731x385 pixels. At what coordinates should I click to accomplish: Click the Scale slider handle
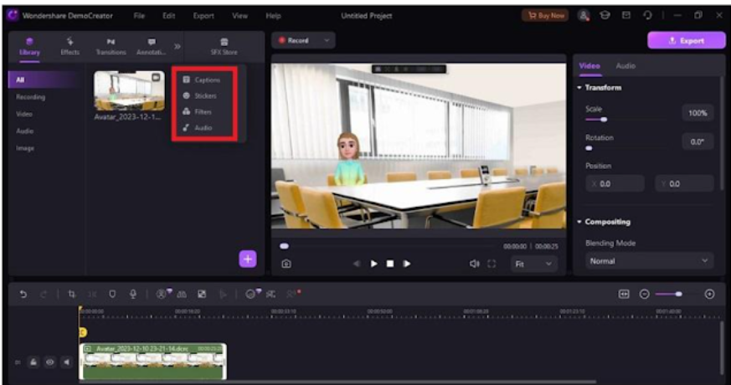click(604, 120)
